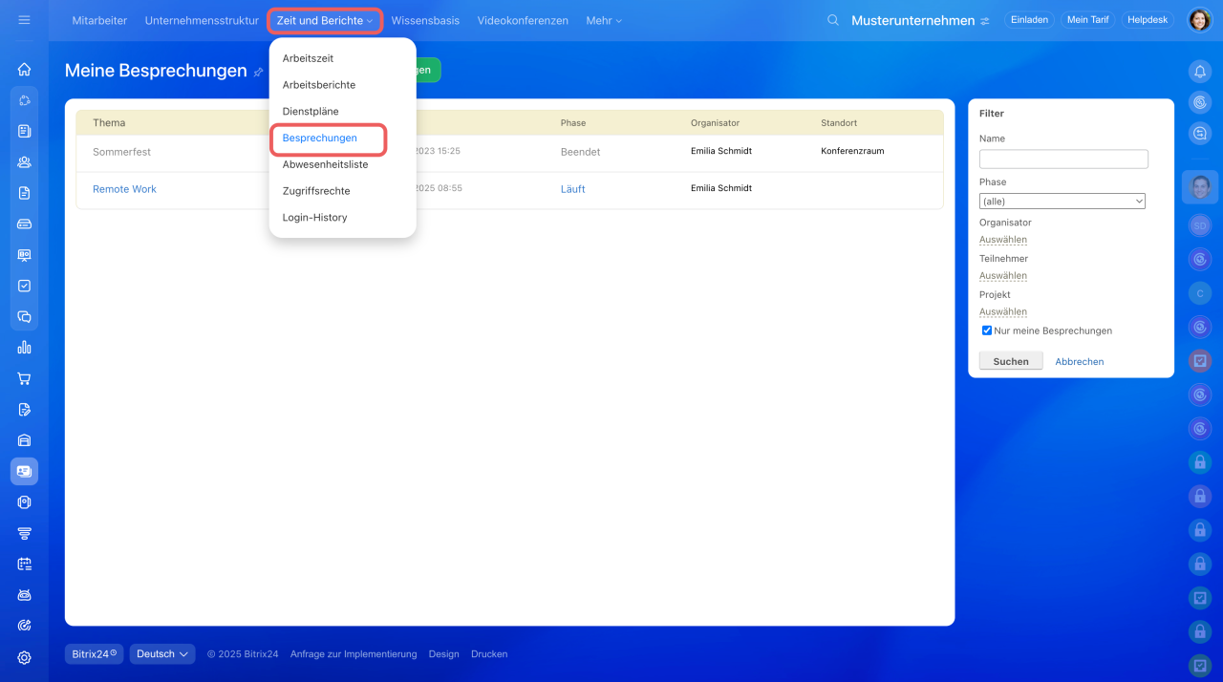Click Auswählen under Organisator
The width and height of the screenshot is (1223, 682).
pos(1003,240)
